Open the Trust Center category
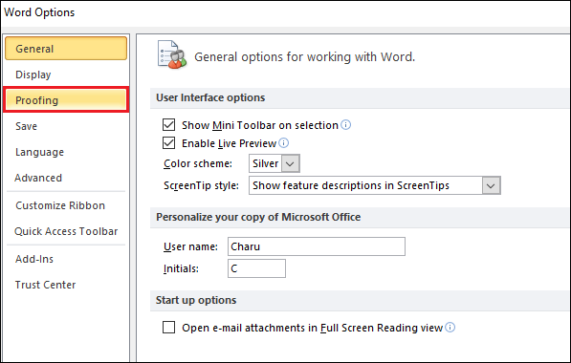This screenshot has width=571, height=363. point(66,285)
